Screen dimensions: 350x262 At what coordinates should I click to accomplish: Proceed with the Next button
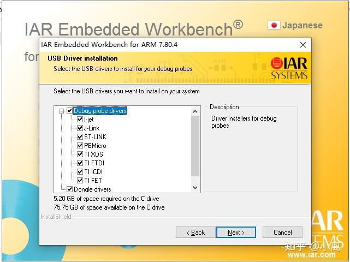point(236,233)
